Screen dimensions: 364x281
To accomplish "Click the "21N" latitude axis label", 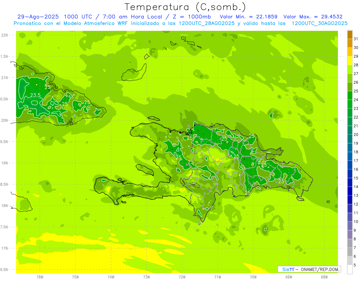I will 5,78.
